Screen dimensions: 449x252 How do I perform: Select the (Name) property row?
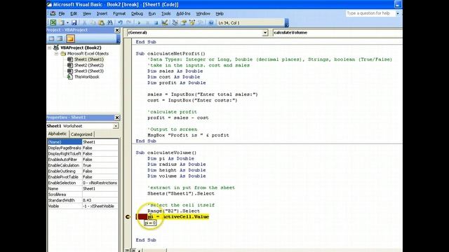[83, 142]
